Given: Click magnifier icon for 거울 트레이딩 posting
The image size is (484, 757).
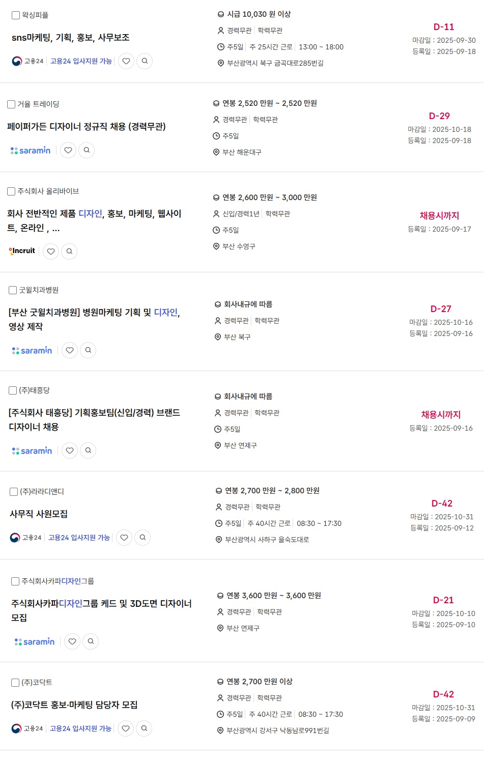Looking at the screenshot, I should [87, 150].
